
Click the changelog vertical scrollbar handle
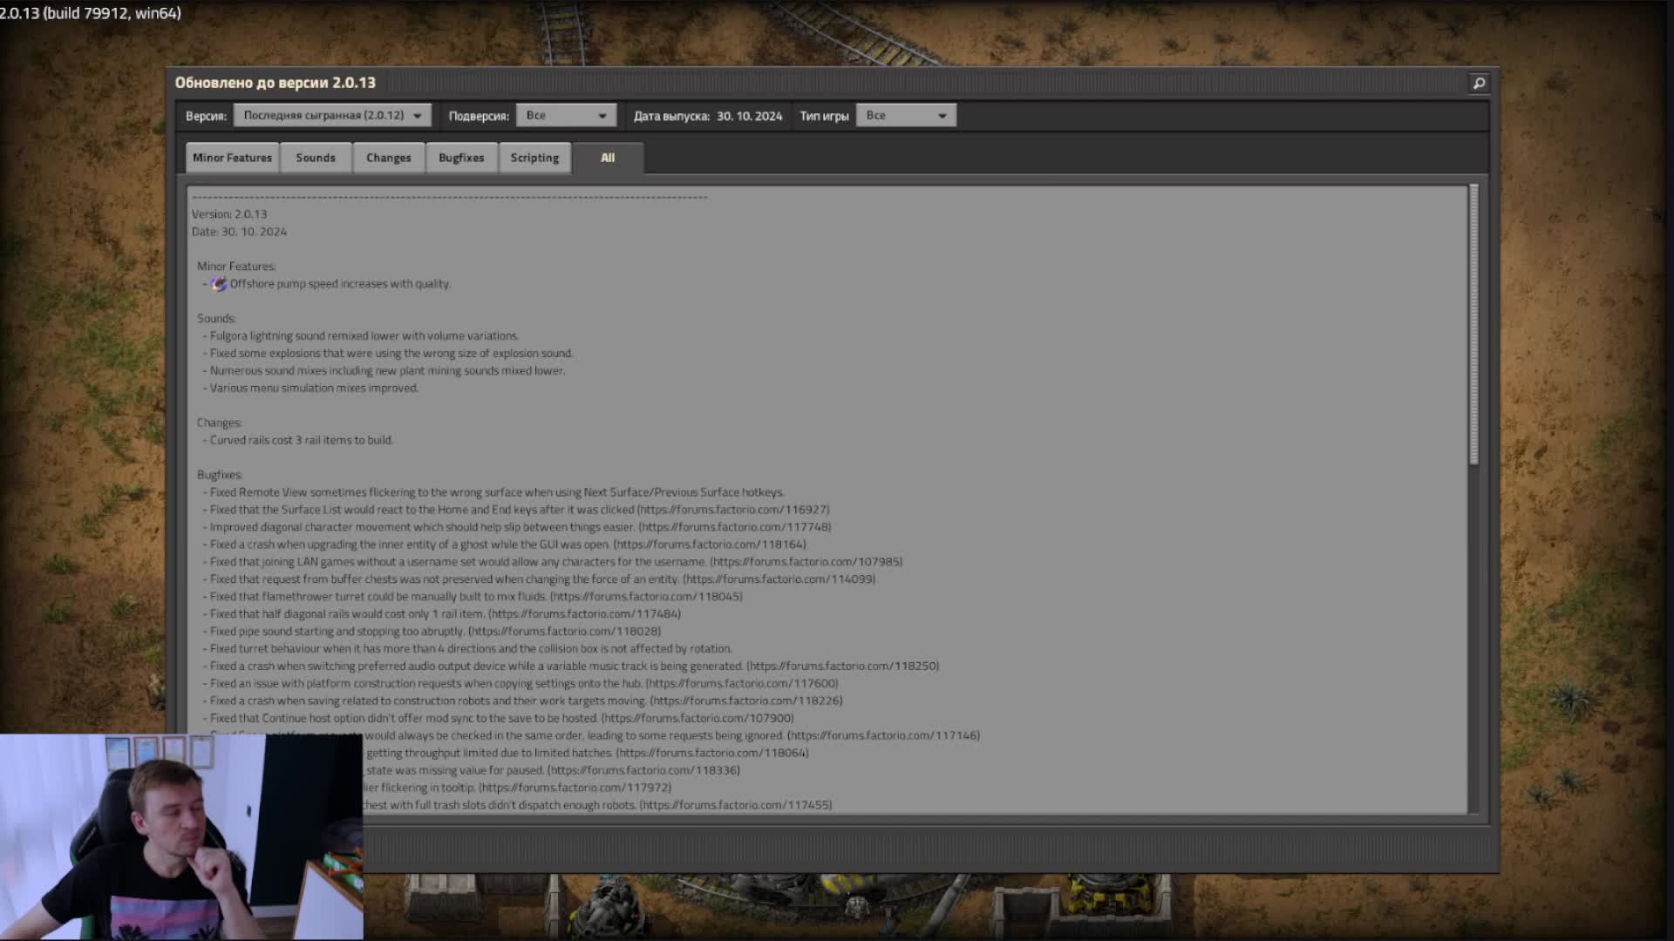point(1474,324)
